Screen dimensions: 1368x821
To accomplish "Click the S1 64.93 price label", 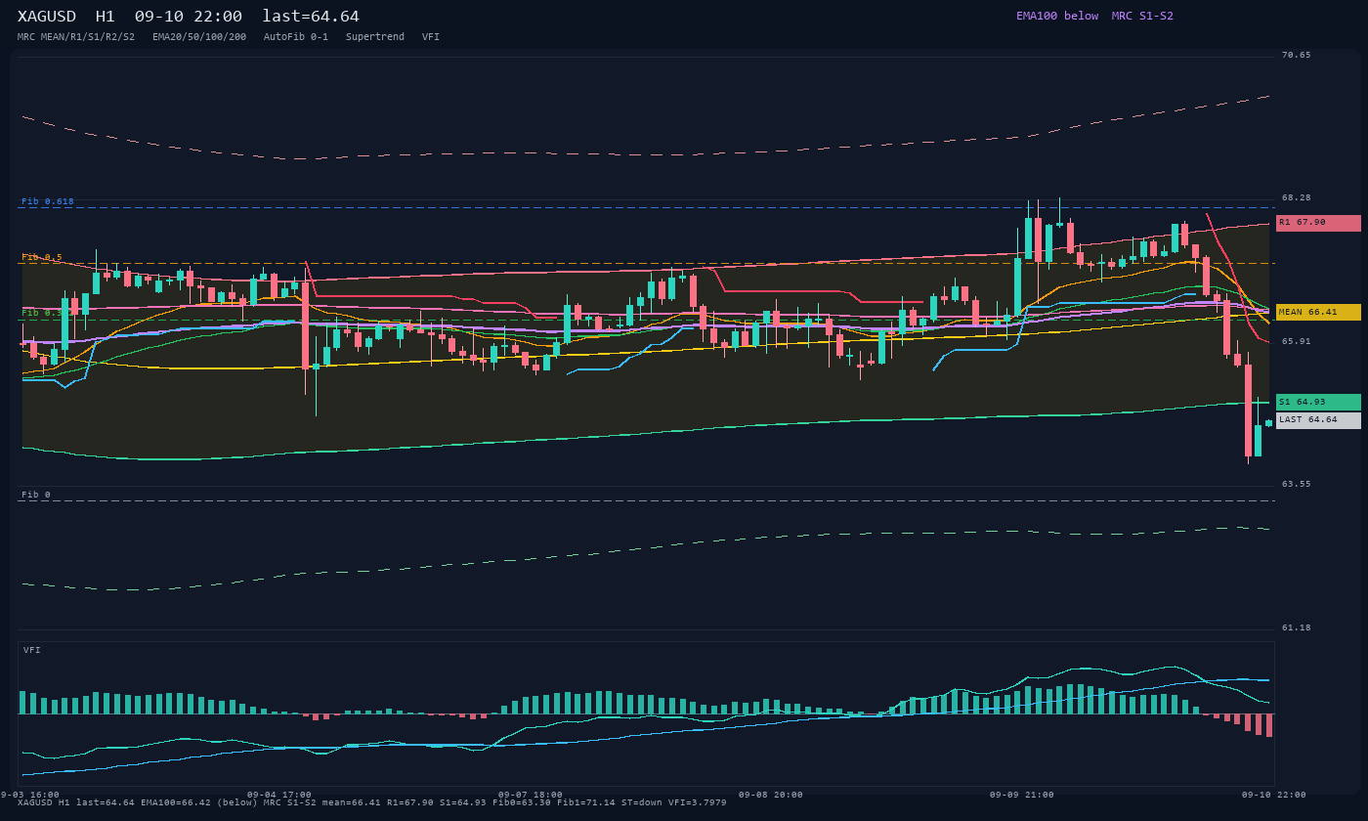I will click(x=1318, y=403).
